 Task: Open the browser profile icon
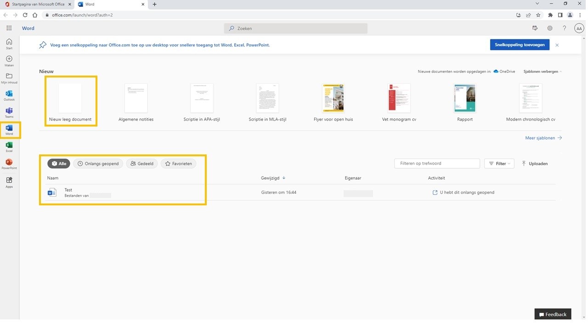(x=570, y=15)
